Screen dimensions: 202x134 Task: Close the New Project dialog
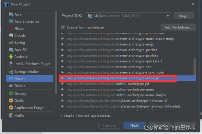(193, 4)
